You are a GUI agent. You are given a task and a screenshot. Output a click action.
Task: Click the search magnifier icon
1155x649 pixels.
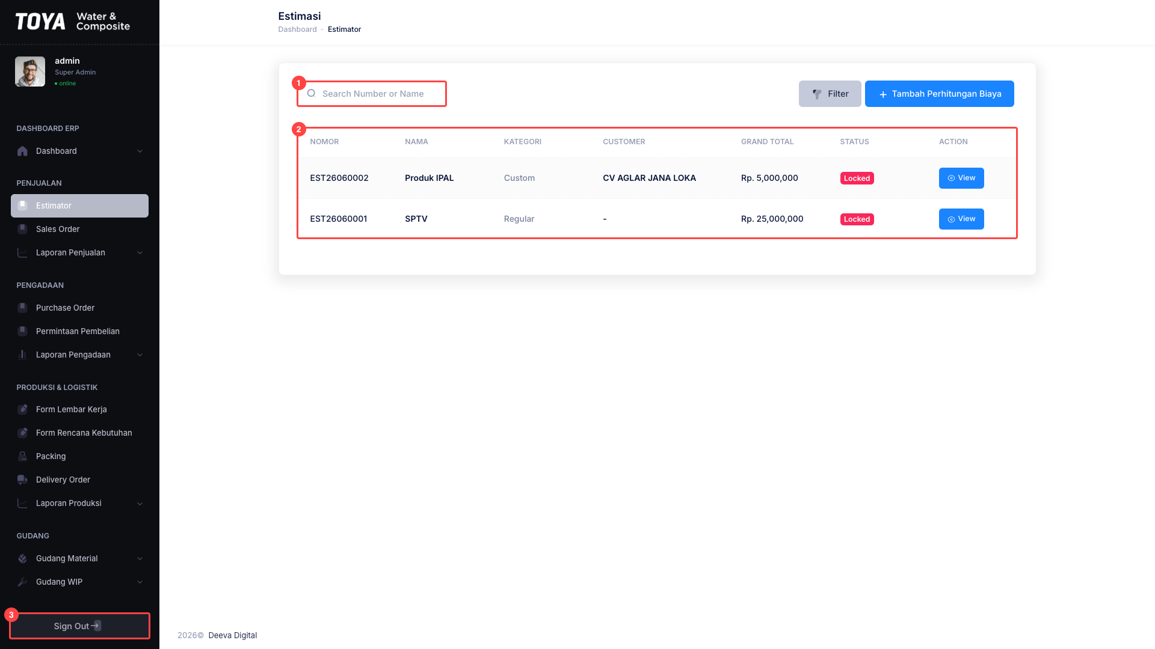(x=311, y=93)
